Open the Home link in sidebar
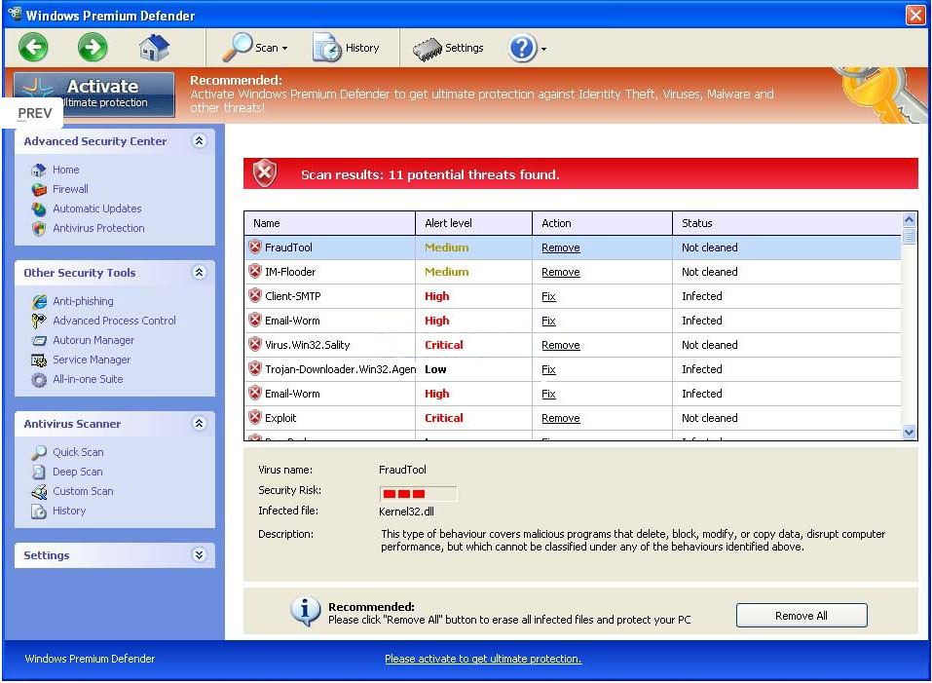 coord(65,170)
